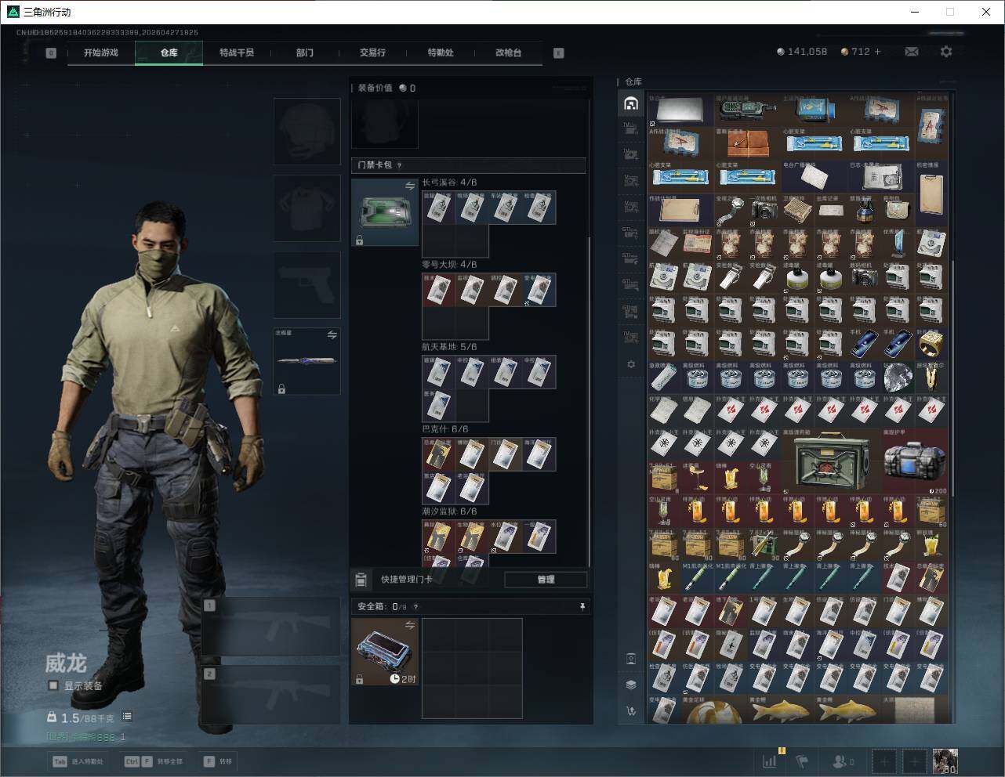Select the main warehouse icon in 仓库 sidebar

click(x=630, y=103)
